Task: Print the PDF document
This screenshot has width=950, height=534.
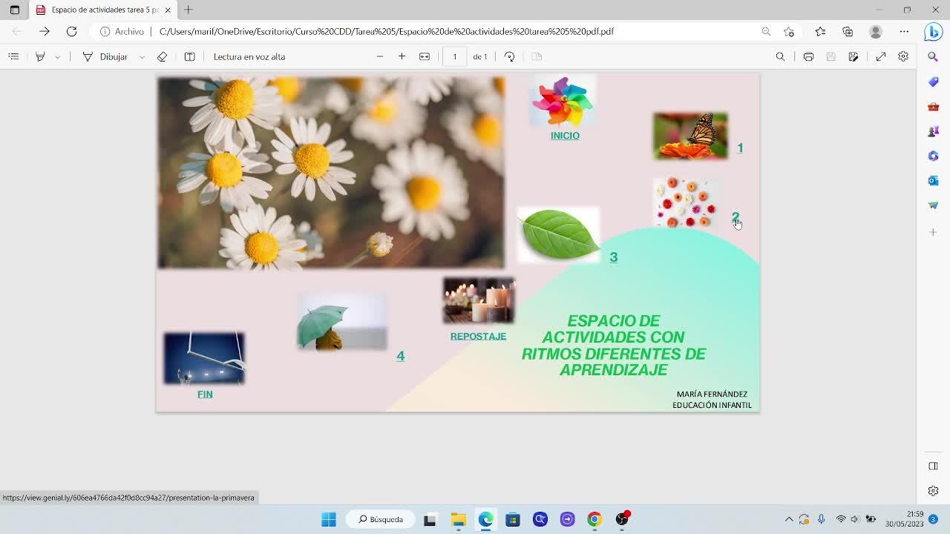Action: pyautogui.click(x=808, y=56)
